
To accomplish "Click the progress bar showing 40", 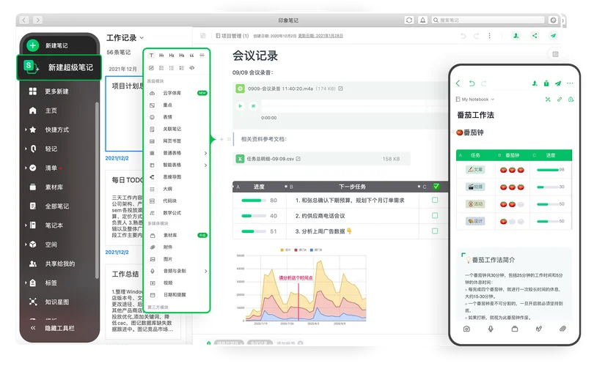I will (x=254, y=216).
